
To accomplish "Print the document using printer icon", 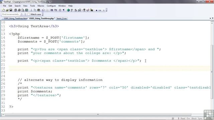I will pos(19,10).
